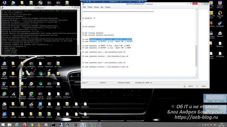Viewport: 227px width, 127px height.
Task: Select the LEMP folder on desktop
Action: click(13, 65)
